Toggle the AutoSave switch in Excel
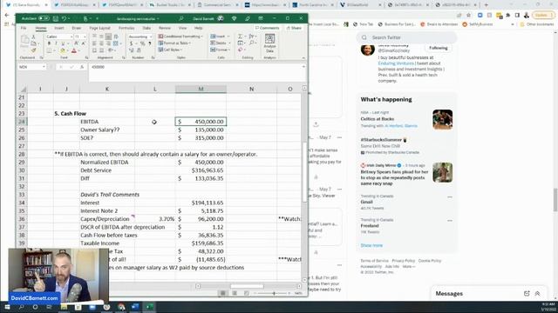 click(44, 18)
